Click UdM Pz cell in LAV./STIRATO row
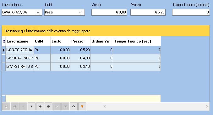This screenshot has width=213, height=115. tap(42, 67)
